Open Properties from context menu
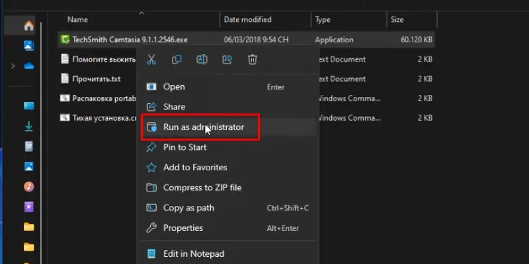529x264 pixels. (183, 228)
